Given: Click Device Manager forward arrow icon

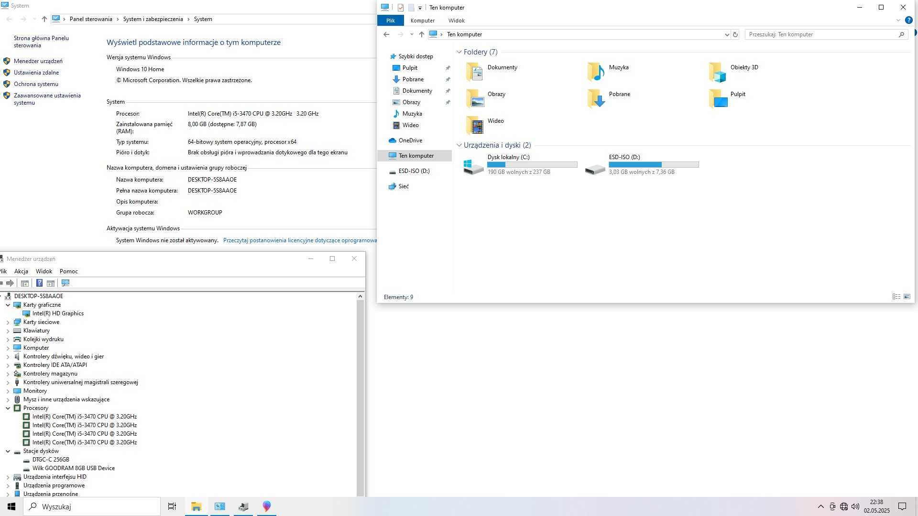Looking at the screenshot, I should point(10,283).
